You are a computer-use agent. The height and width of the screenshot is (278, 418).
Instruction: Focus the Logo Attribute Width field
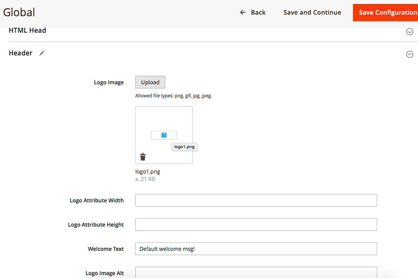256,200
